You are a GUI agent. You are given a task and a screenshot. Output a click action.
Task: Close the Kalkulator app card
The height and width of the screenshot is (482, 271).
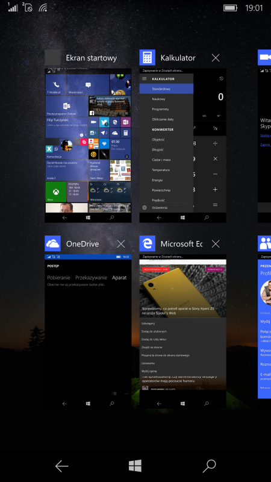[216, 58]
